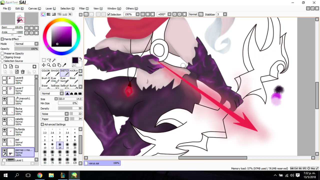The width and height of the screenshot is (320, 180).
Task: Select the Zoom magnifier tool
Action: coord(49,65)
